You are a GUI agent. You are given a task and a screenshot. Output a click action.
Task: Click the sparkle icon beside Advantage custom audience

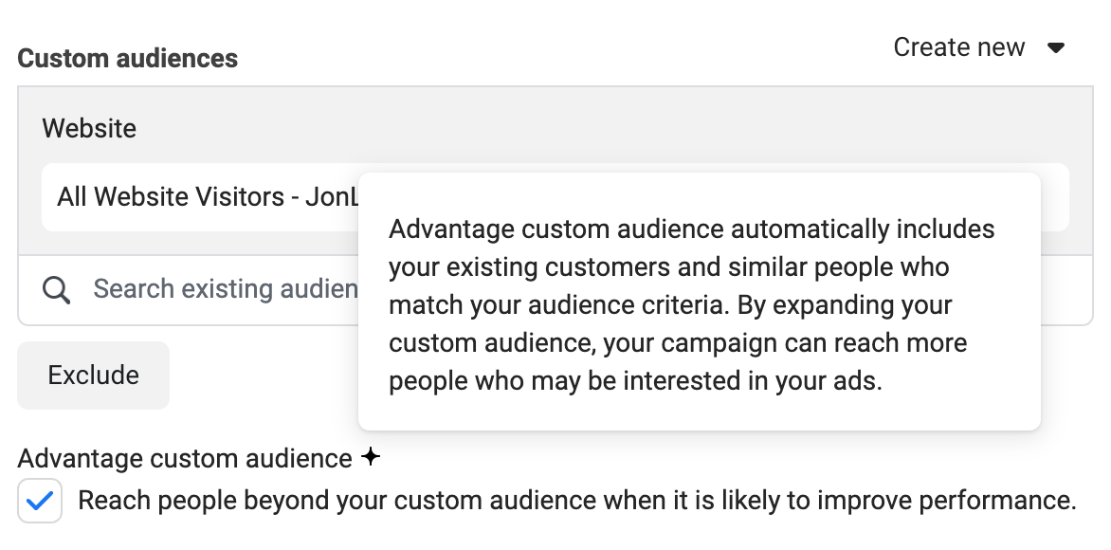(371, 457)
